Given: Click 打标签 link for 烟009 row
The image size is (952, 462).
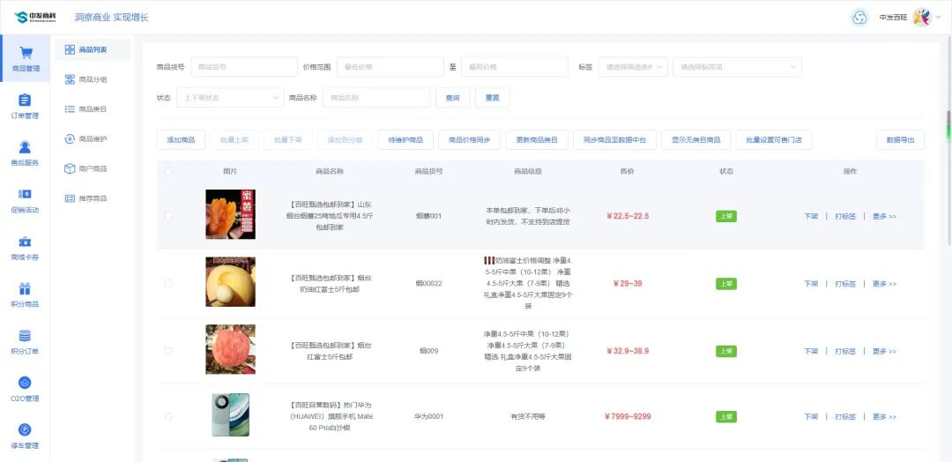Looking at the screenshot, I should coord(845,351).
